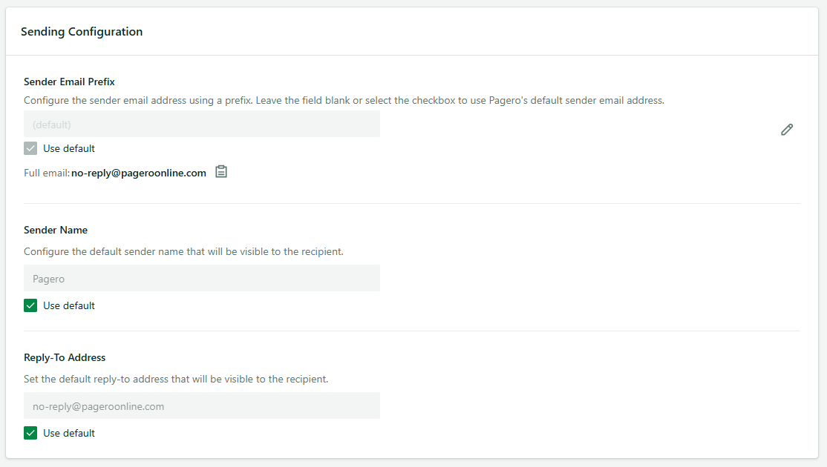Screen dimensions: 827x467
Task: Click the pencil edit icon
Action: point(787,130)
